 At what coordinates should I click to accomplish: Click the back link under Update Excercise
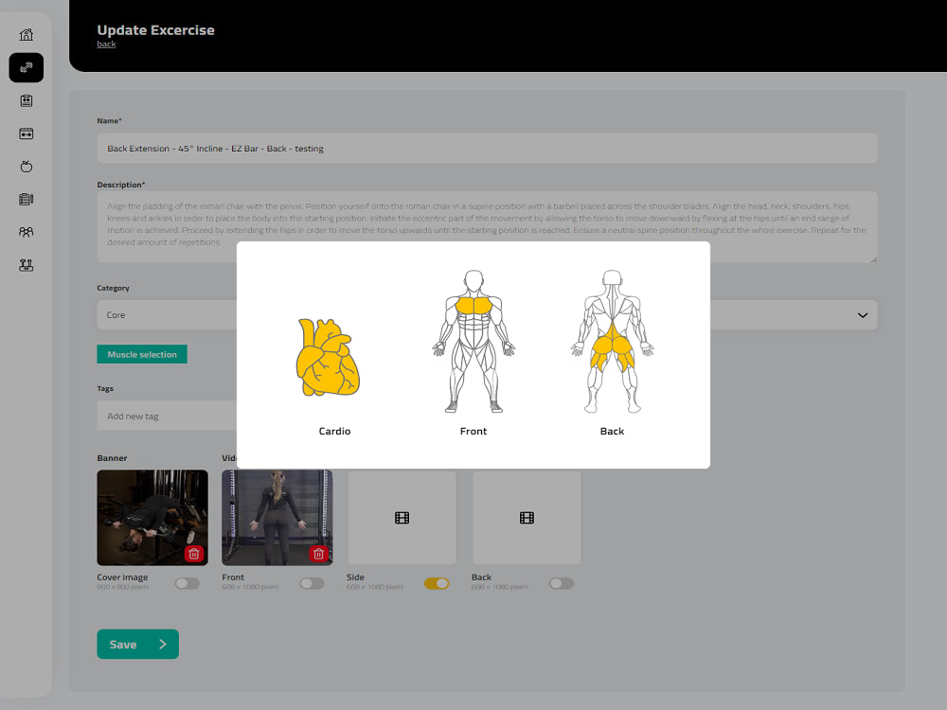pyautogui.click(x=106, y=44)
